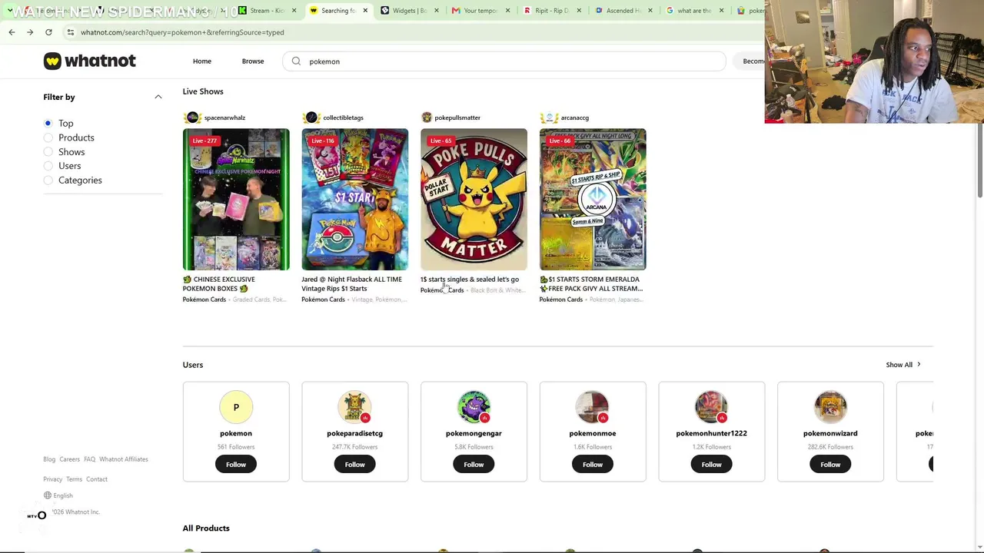Switch to the Your temporary Gmail tab

[x=480, y=11]
